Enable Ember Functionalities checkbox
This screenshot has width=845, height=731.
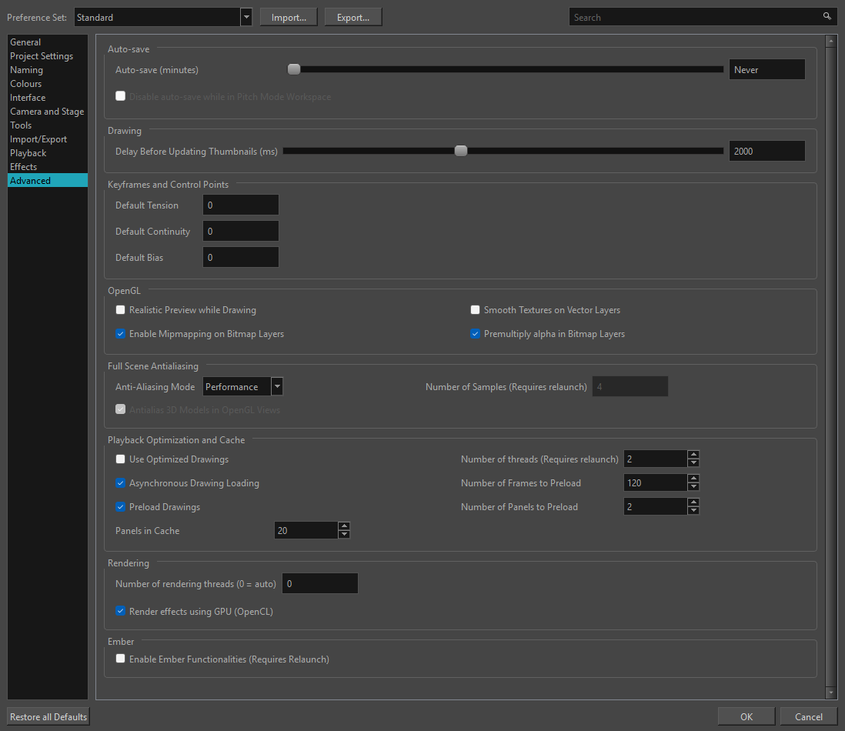[120, 659]
